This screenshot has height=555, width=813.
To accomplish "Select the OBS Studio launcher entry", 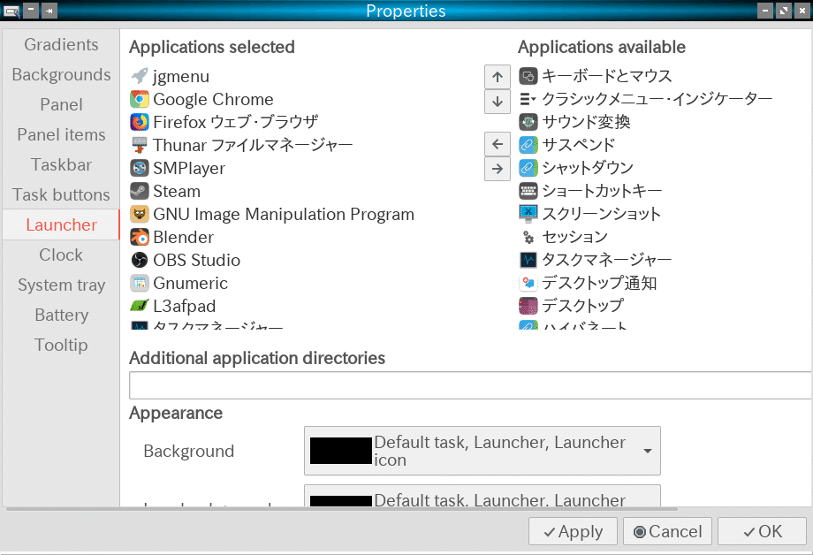I will (x=194, y=260).
